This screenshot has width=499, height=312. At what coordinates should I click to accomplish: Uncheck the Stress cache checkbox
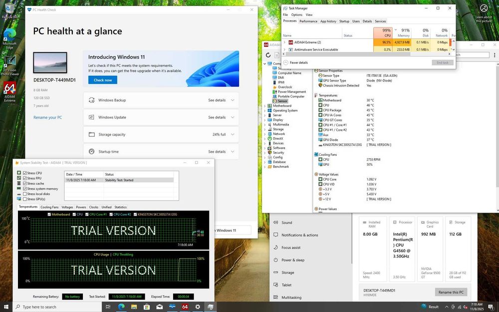[x=25, y=183]
